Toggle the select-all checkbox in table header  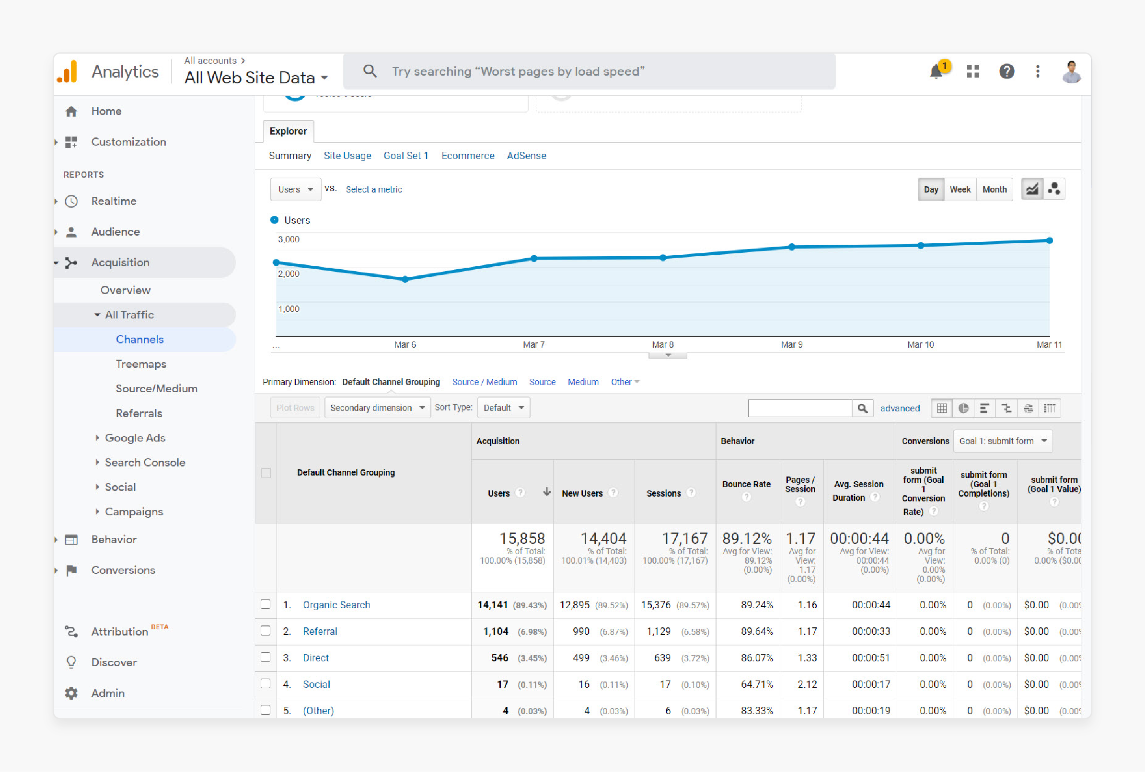coord(266,473)
